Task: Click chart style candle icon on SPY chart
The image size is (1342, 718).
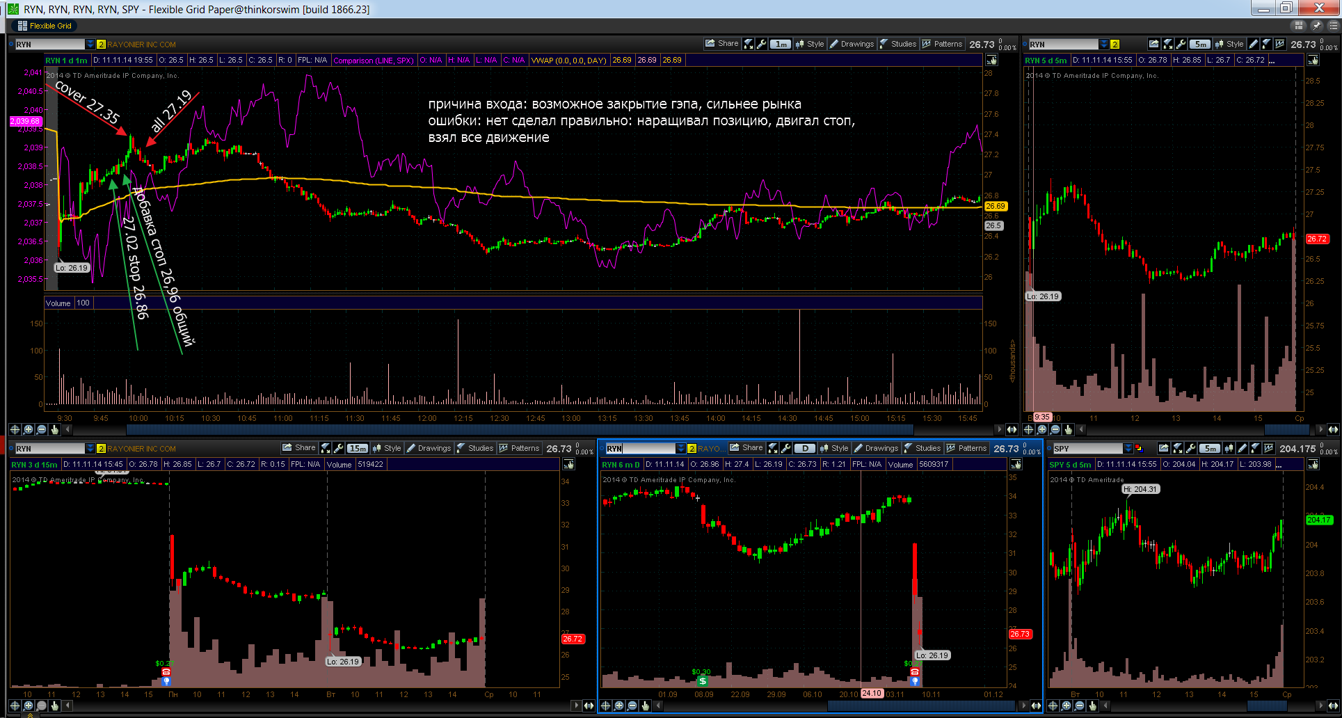Action: click(x=1229, y=448)
